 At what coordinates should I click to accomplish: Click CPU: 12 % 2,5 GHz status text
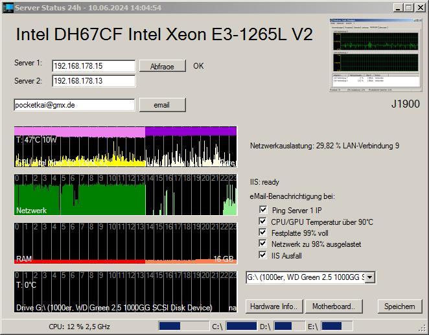pos(79,327)
